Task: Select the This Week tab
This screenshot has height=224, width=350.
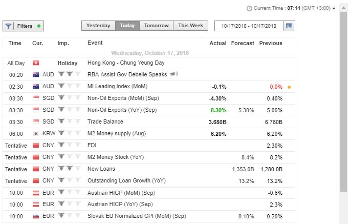Action: (x=190, y=26)
